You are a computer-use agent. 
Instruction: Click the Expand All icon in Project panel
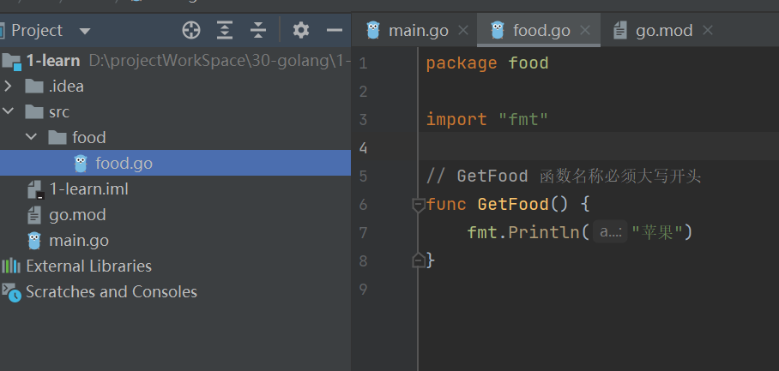225,31
